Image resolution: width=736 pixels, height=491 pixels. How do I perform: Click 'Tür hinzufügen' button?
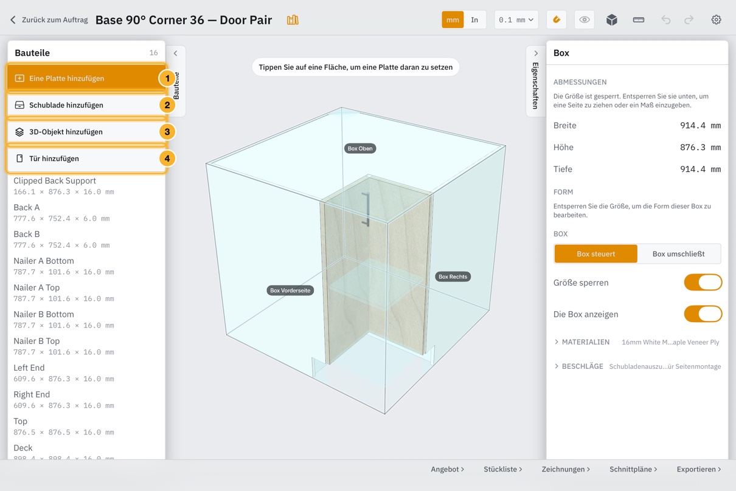coord(86,159)
